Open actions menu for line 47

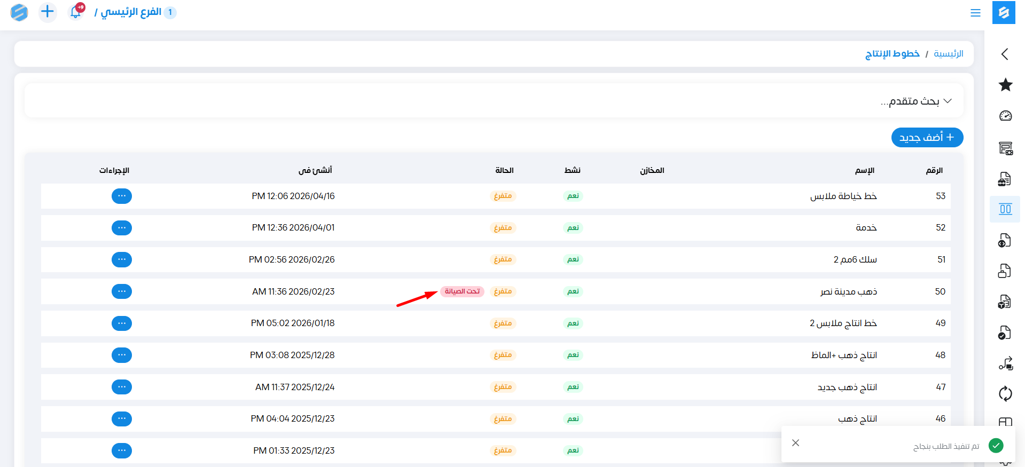[122, 387]
